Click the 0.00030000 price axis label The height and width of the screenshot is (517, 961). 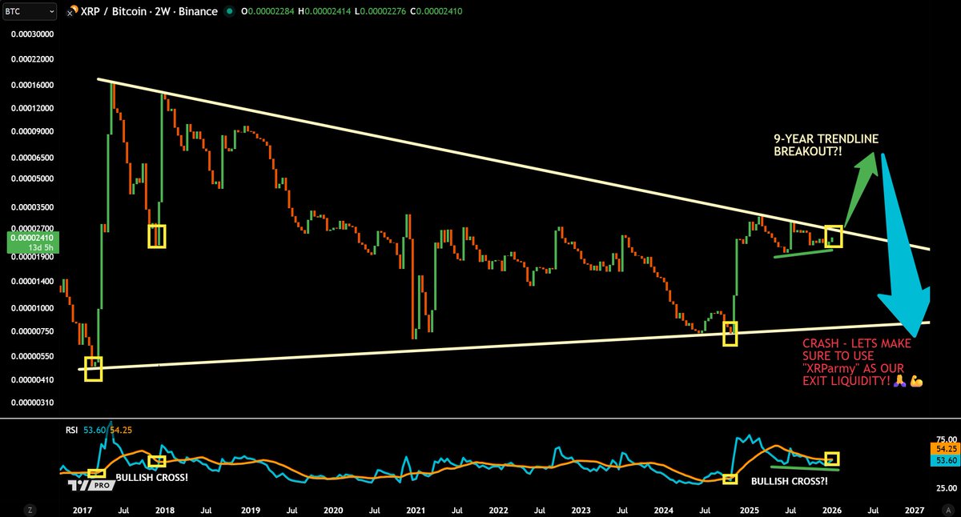(31, 34)
